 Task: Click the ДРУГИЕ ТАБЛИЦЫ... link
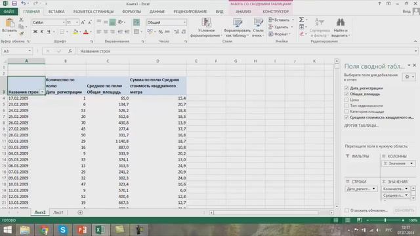click(361, 125)
